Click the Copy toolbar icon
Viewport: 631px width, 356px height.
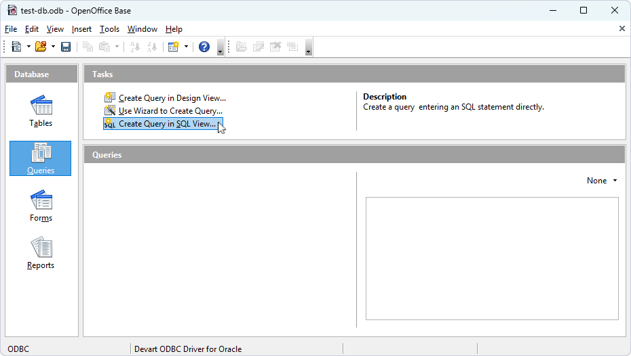tap(88, 47)
